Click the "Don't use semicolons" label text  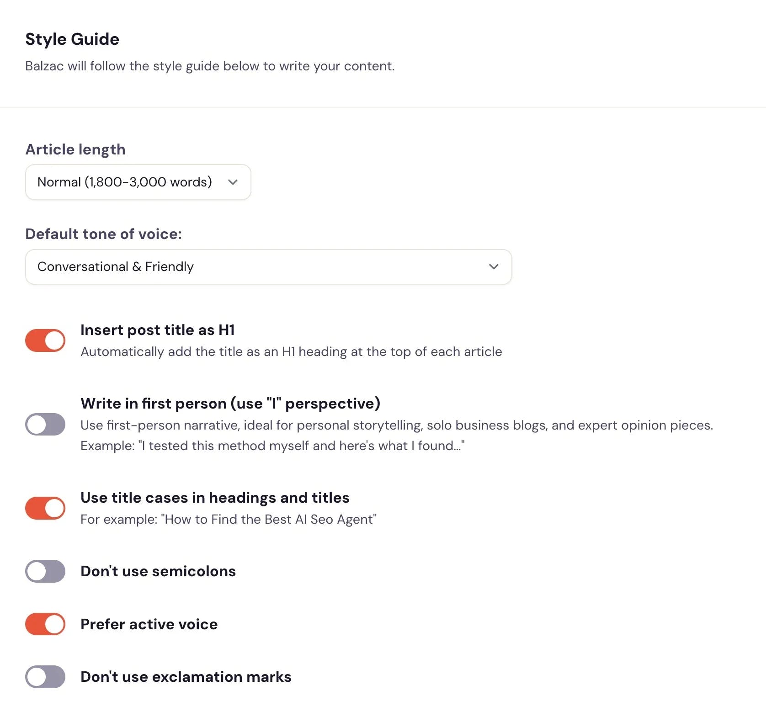click(158, 571)
